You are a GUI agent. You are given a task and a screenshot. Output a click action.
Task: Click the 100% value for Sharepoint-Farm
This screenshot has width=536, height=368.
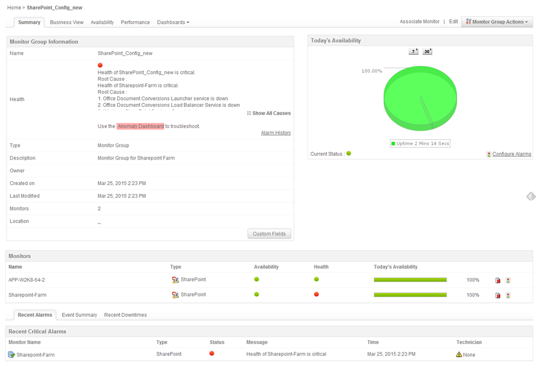pyautogui.click(x=473, y=295)
